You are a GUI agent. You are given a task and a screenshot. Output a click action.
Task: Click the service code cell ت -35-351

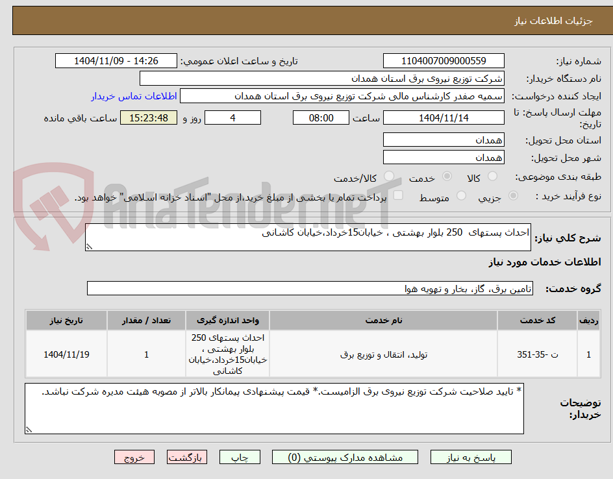pyautogui.click(x=538, y=354)
